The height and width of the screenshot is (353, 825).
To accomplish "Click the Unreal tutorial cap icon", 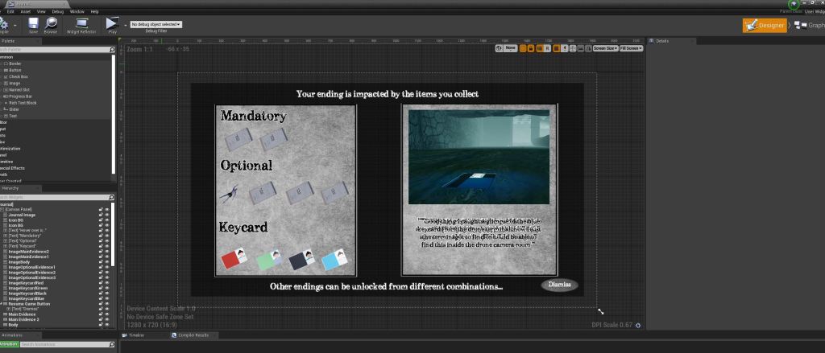I will 794,5.
